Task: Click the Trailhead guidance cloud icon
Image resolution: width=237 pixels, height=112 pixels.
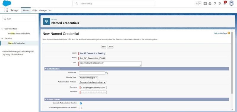Action: 210,4
